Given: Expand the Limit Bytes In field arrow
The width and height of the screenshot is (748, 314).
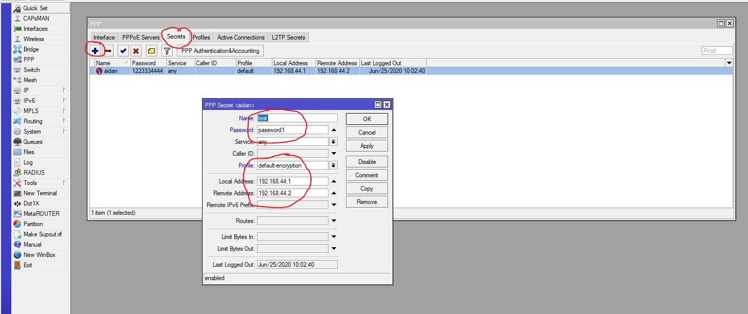Looking at the screenshot, I should [334, 237].
